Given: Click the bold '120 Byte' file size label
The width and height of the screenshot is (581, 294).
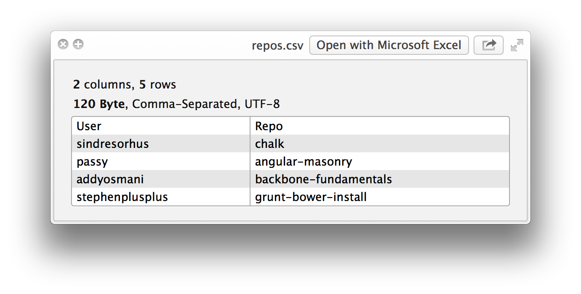Looking at the screenshot, I should tap(99, 104).
